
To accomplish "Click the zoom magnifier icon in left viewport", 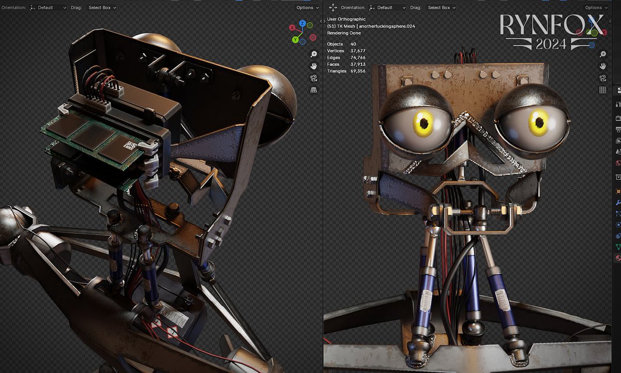I will [x=314, y=54].
